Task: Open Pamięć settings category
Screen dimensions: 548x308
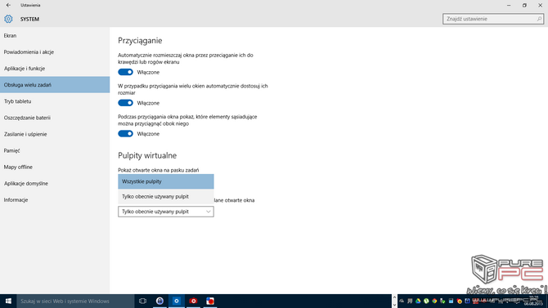Action: coord(55,150)
